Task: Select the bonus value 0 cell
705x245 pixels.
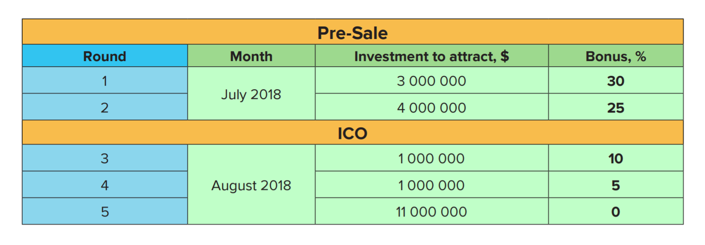Action: click(616, 211)
